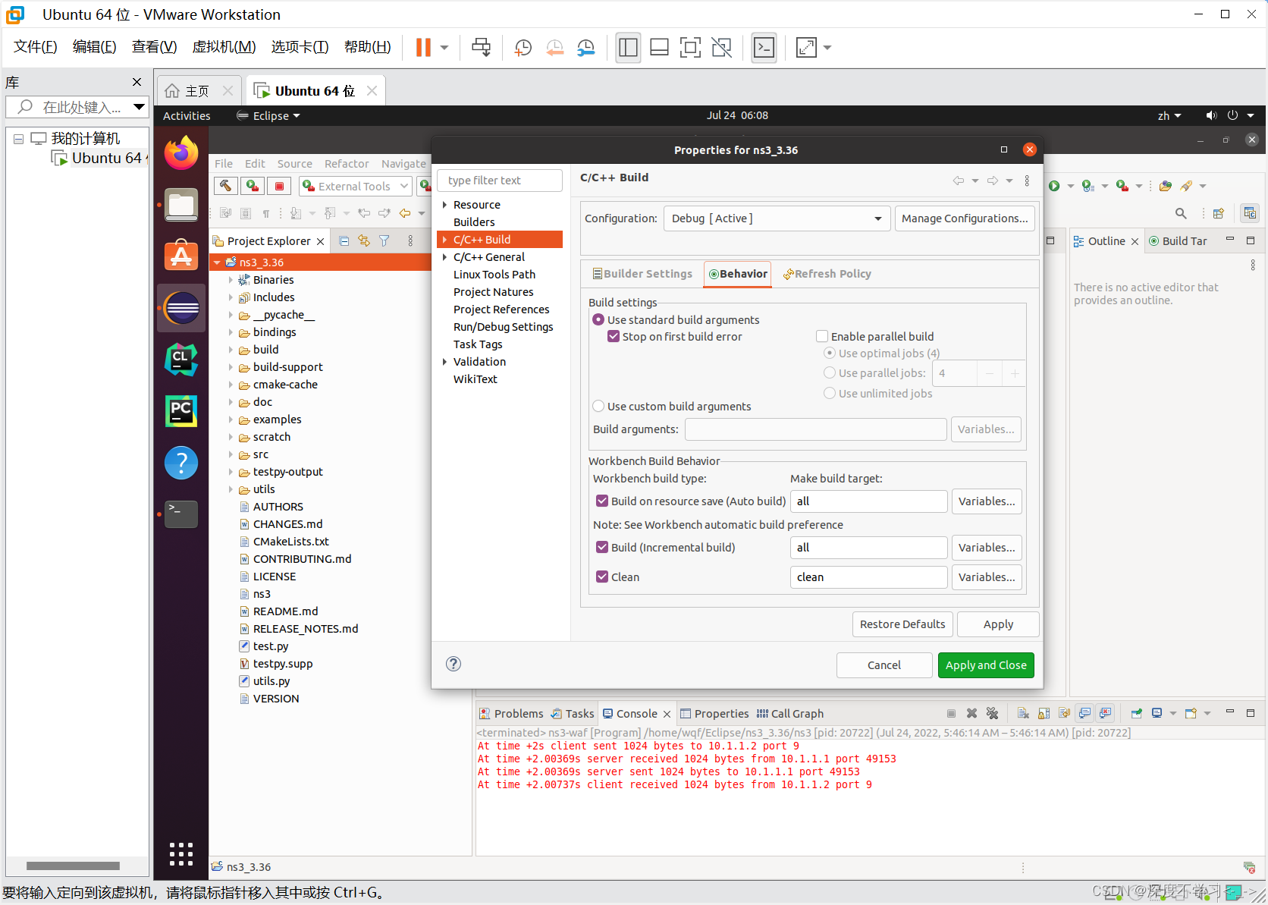This screenshot has height=905, width=1268.
Task: Uncheck Stop on first build error
Action: tap(614, 336)
